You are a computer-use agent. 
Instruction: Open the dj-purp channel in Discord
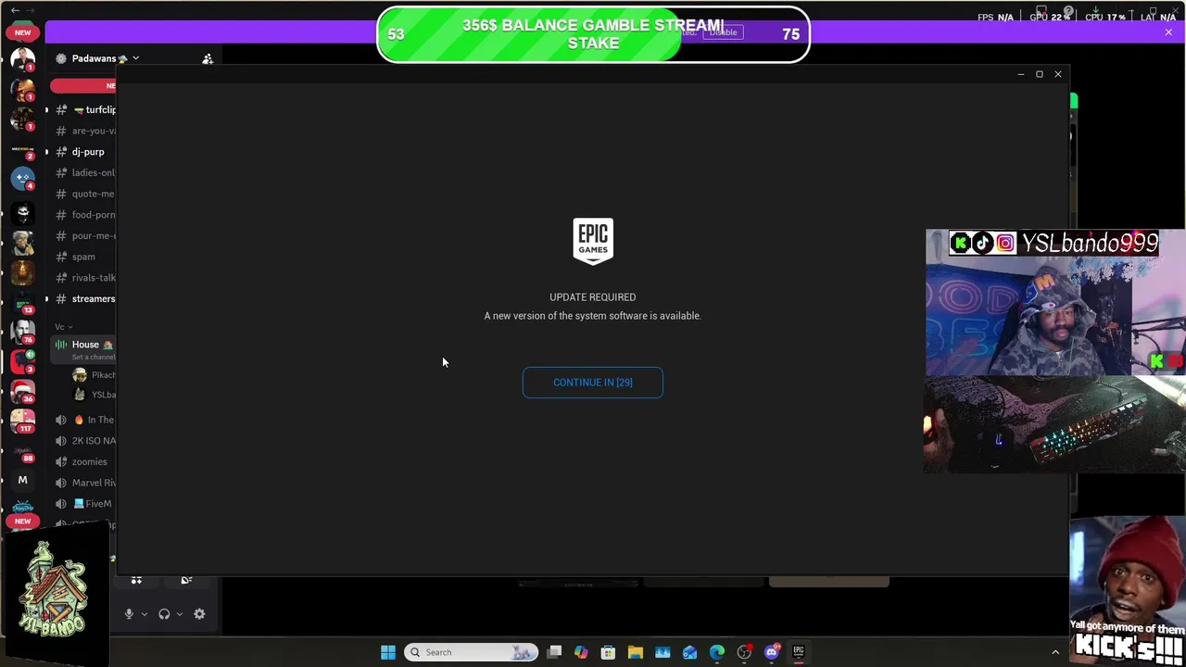click(x=84, y=152)
